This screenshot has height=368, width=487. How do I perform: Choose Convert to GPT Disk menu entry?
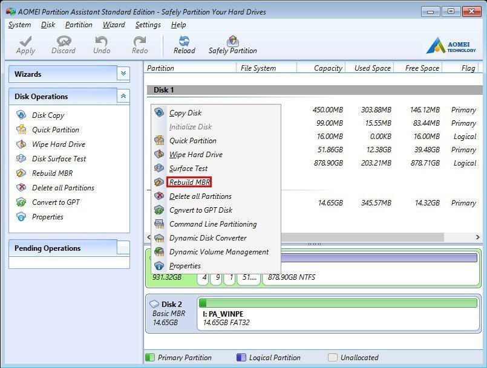coord(200,210)
